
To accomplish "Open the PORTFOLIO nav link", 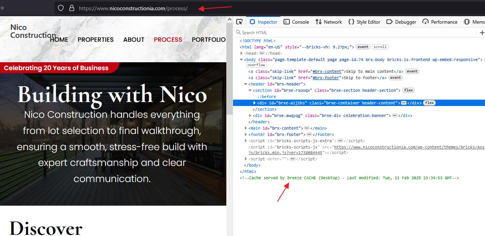I will point(209,40).
